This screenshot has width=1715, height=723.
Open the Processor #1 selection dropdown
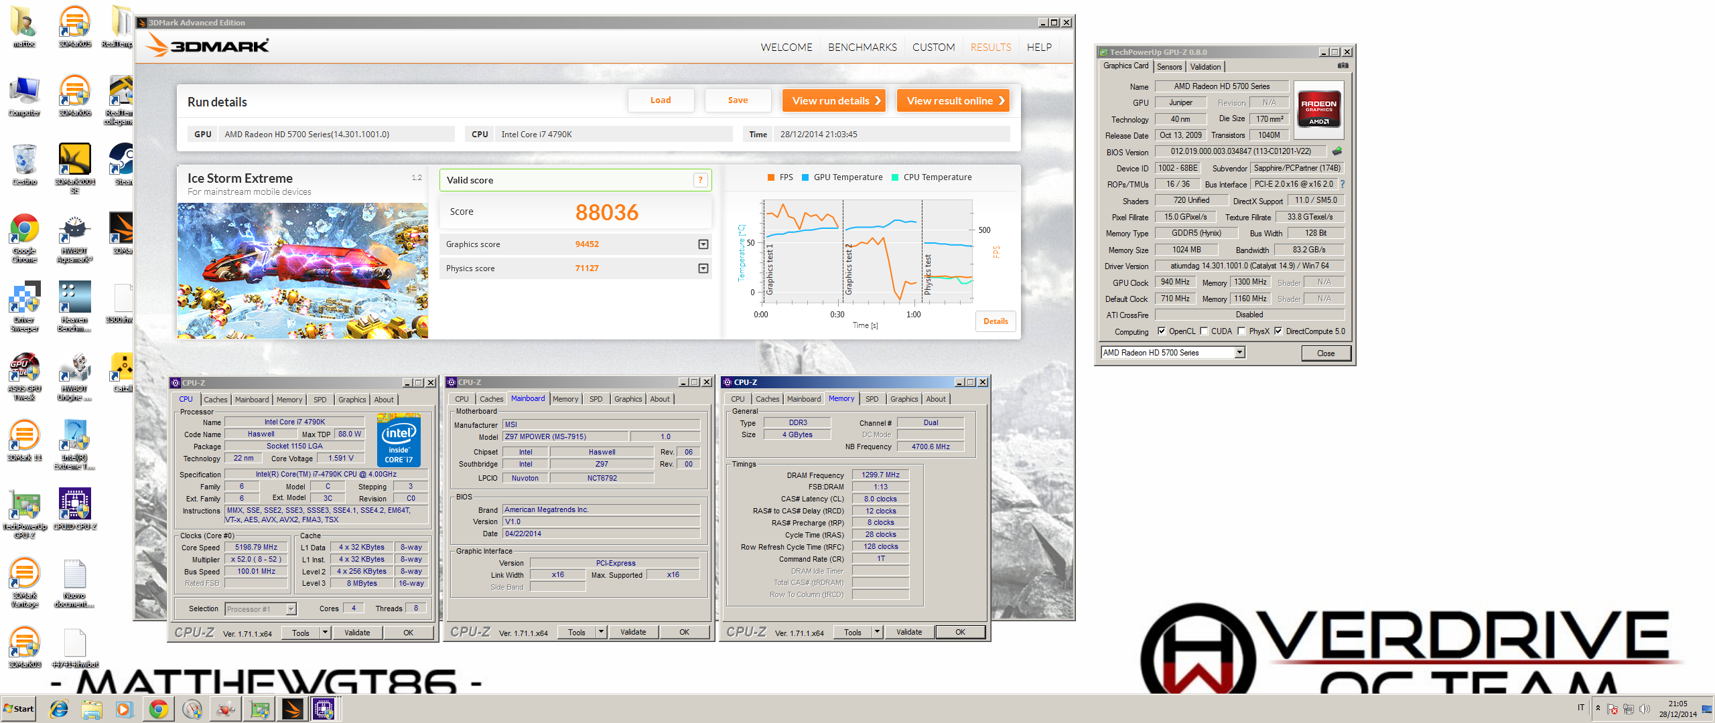(x=291, y=609)
